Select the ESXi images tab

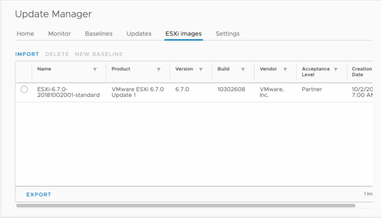pyautogui.click(x=183, y=34)
